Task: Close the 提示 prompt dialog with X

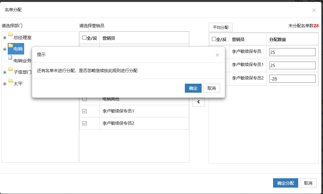Action: point(217,55)
